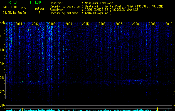Click the meteor label
This screenshot has height=111, width=175.
pyautogui.click(x=40, y=9)
